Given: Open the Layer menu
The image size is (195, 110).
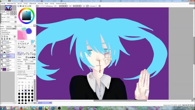Looking at the screenshot, I should (25, 3).
